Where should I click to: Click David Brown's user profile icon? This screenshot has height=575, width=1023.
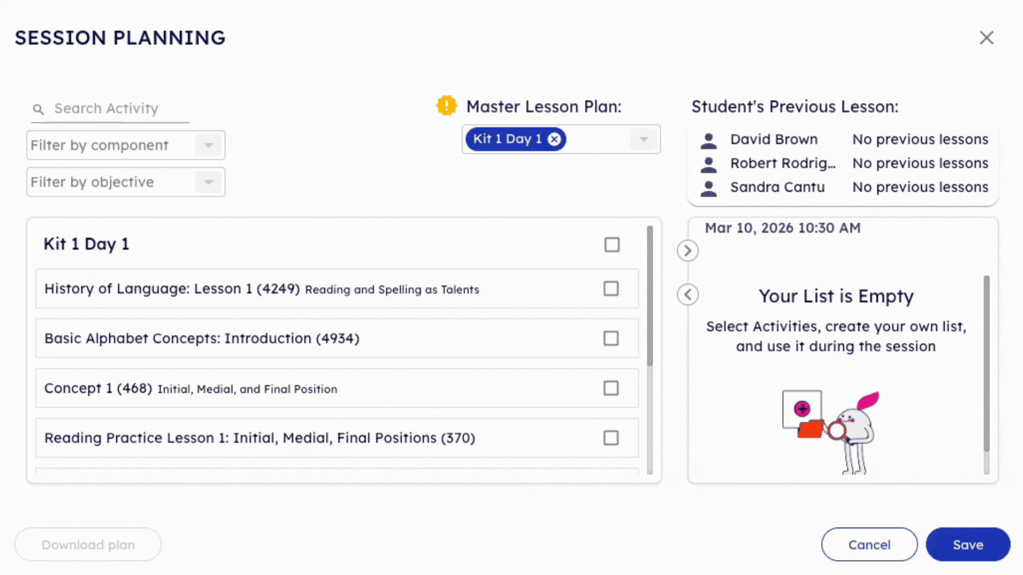(x=709, y=139)
